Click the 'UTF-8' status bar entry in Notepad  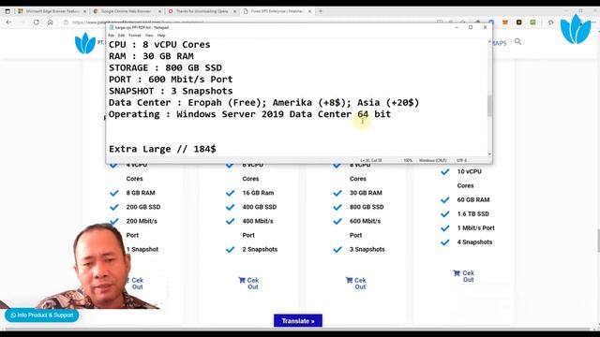click(461, 160)
